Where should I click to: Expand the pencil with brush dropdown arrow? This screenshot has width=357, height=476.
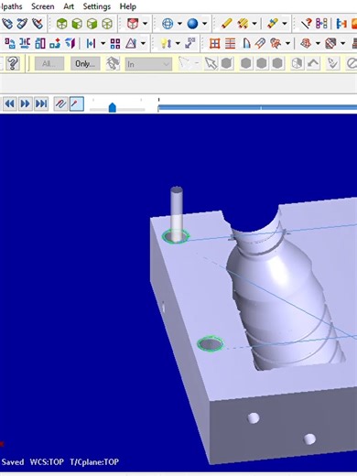click(285, 24)
